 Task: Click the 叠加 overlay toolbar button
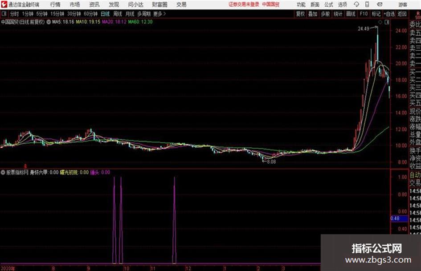pyautogui.click(x=313, y=14)
